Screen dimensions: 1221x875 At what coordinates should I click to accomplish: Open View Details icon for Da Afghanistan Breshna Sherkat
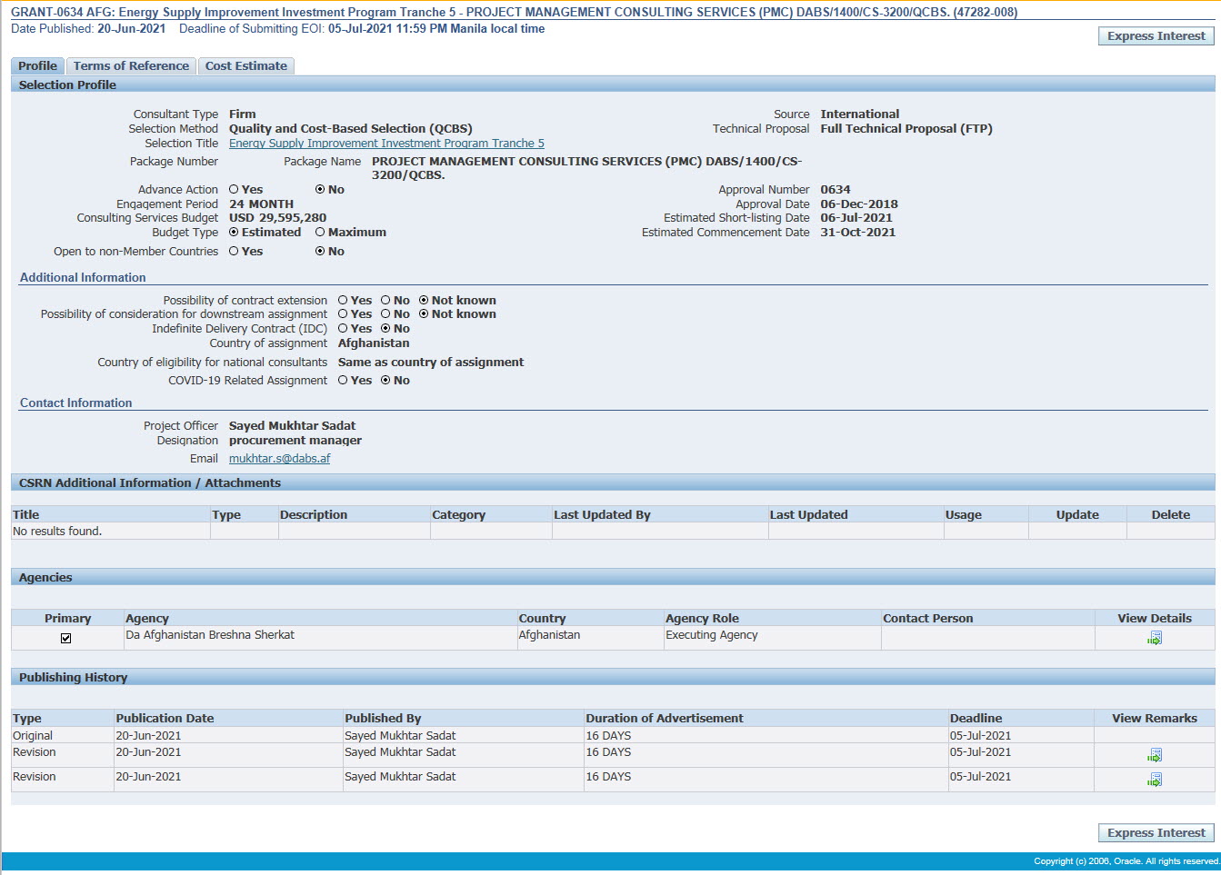click(1155, 638)
